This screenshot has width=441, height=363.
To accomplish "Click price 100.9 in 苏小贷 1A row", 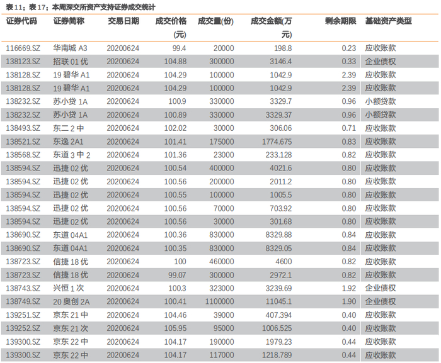I will [177, 101].
